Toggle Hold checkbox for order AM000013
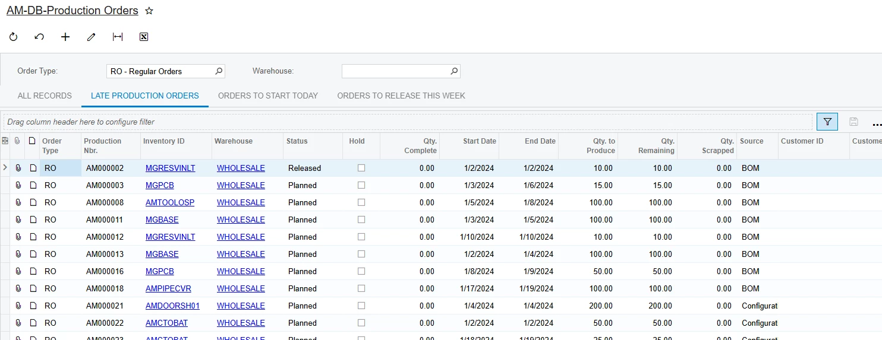The image size is (882, 340). pos(361,254)
